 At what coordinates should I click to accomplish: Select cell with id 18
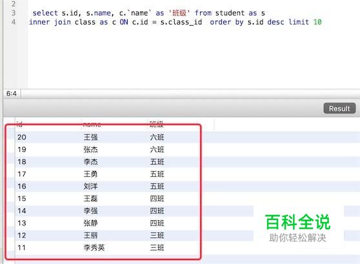(22, 162)
